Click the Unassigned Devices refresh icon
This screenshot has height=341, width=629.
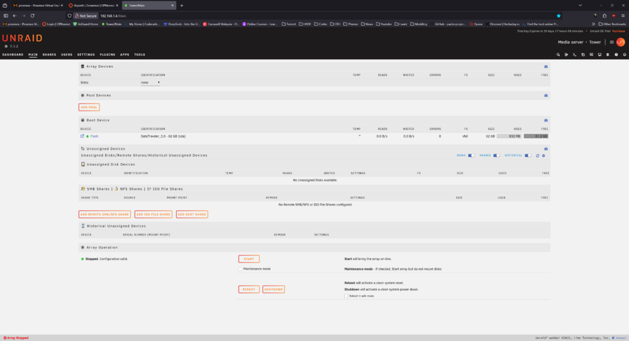point(538,156)
